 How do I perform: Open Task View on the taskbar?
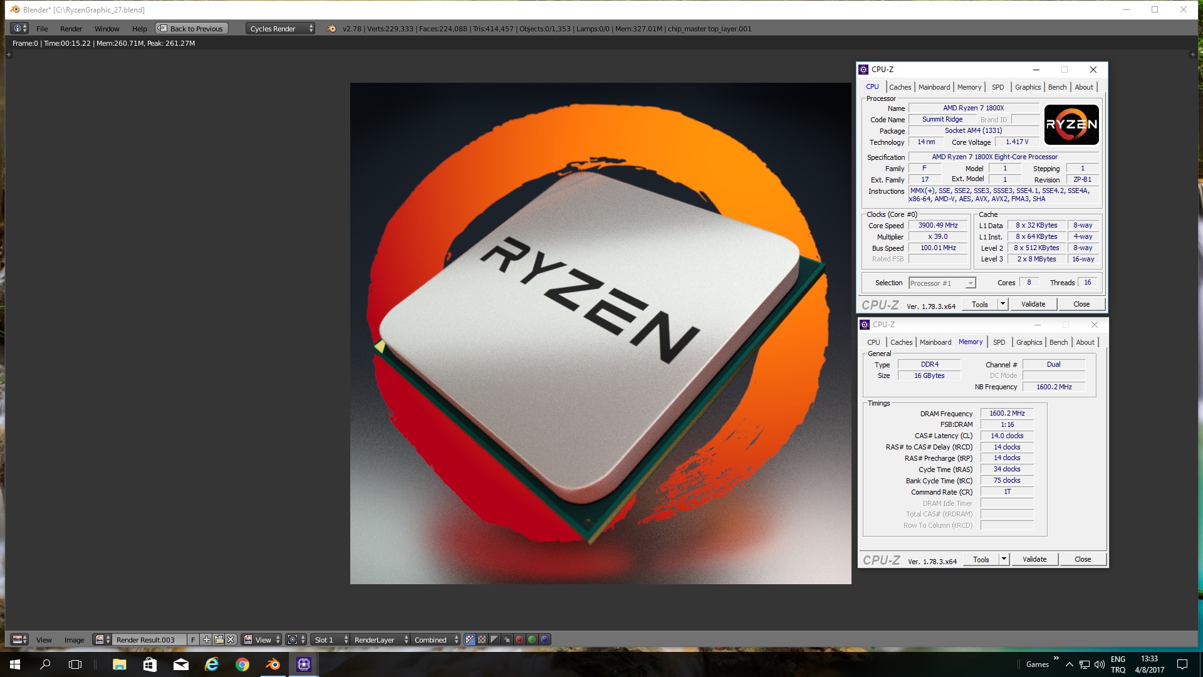pyautogui.click(x=75, y=664)
